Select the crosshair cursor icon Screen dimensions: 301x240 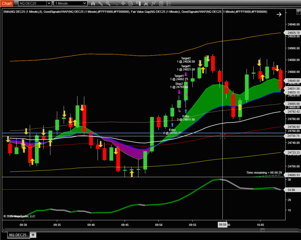tap(123, 4)
